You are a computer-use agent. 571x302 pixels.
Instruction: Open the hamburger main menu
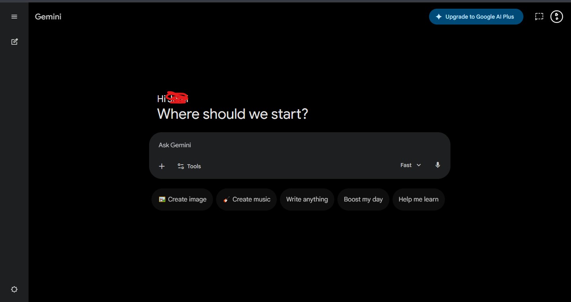click(14, 17)
